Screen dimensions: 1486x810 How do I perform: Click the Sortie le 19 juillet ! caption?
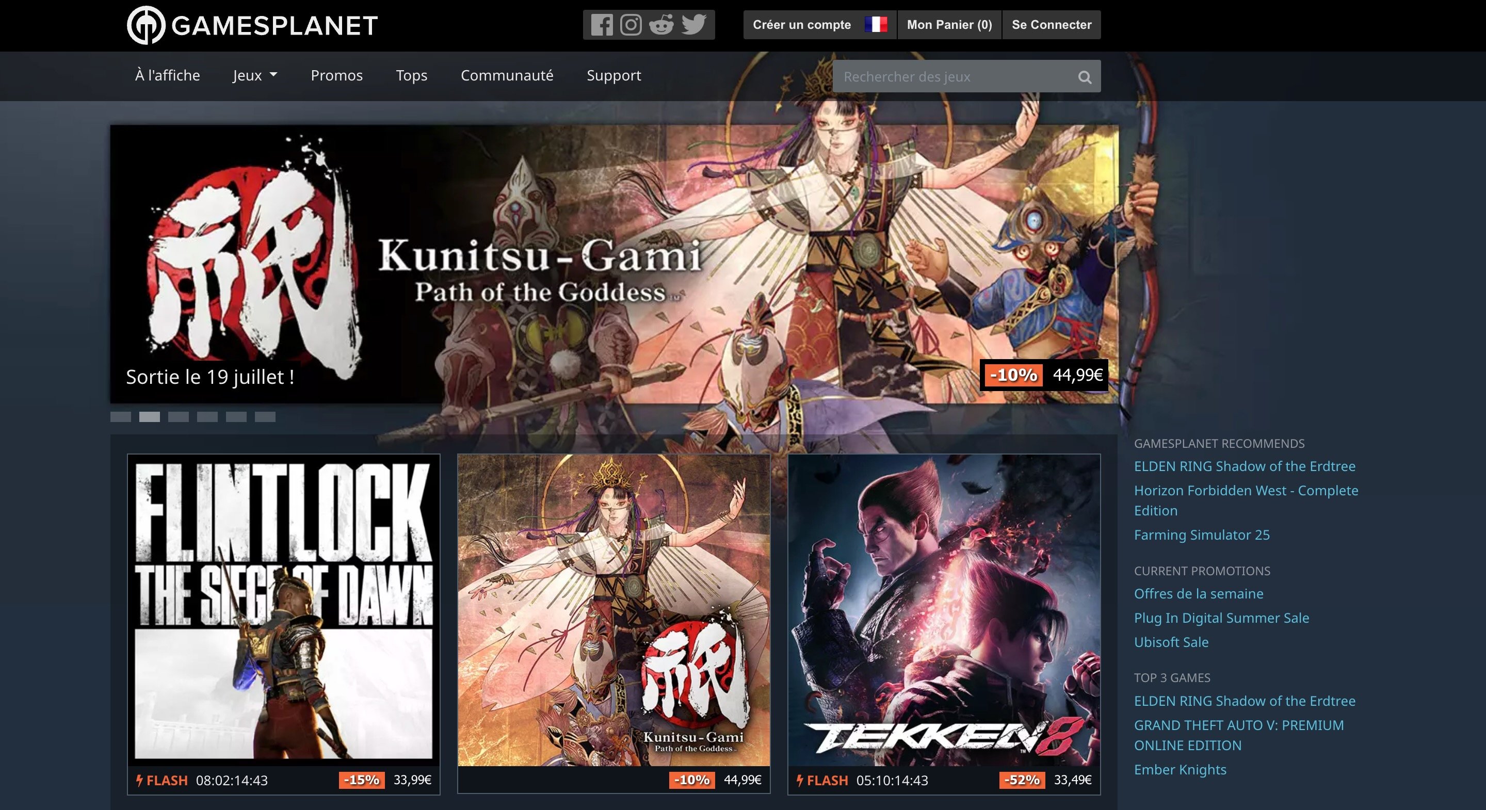tap(210, 377)
